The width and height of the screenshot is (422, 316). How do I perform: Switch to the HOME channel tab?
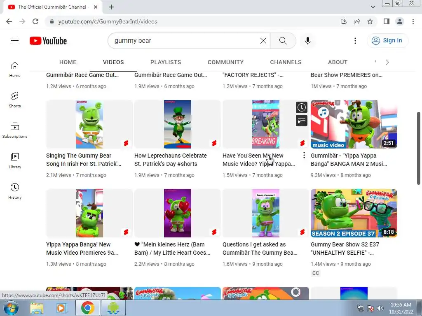coord(68,63)
